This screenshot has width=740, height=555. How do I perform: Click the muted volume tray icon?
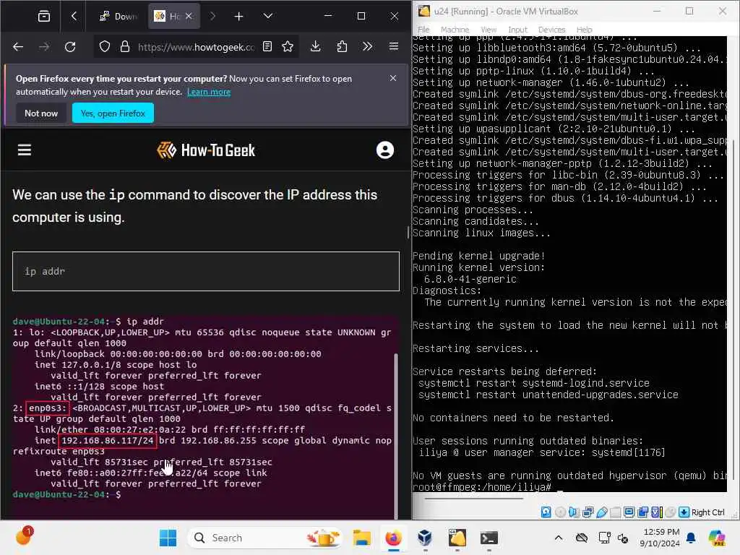pyautogui.click(x=624, y=538)
